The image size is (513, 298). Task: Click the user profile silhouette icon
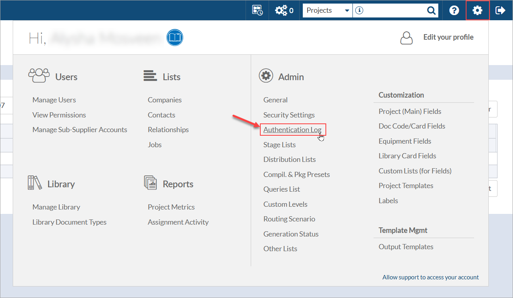[406, 37]
